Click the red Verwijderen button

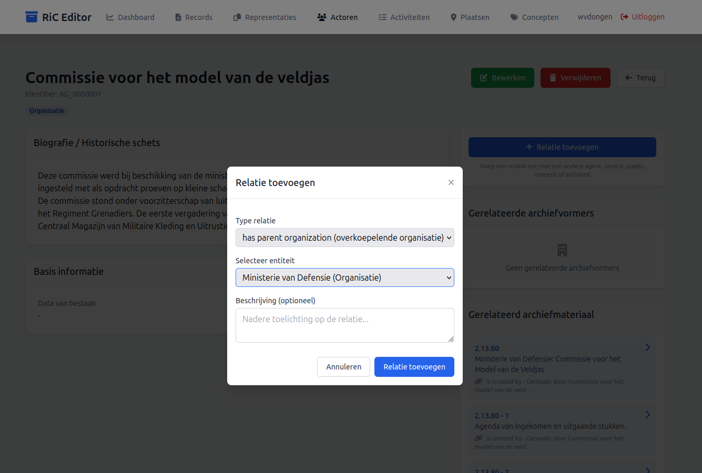tap(575, 78)
